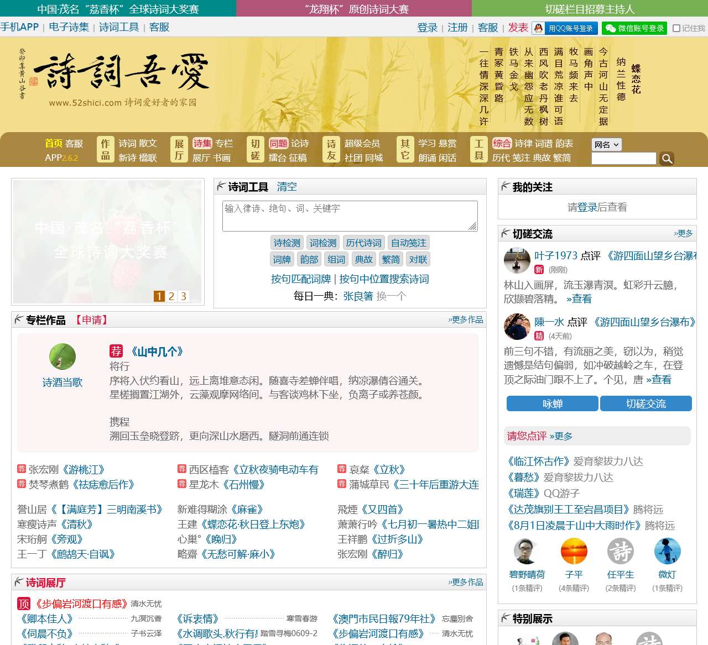
Task: Switch banner to slide 1
Action: [159, 296]
